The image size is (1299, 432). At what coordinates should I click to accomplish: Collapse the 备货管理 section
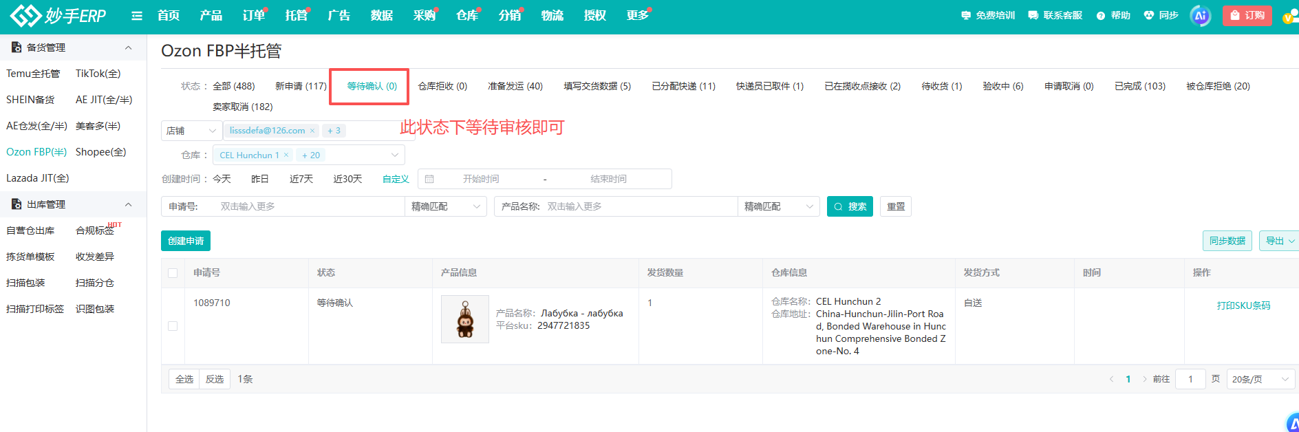point(128,47)
